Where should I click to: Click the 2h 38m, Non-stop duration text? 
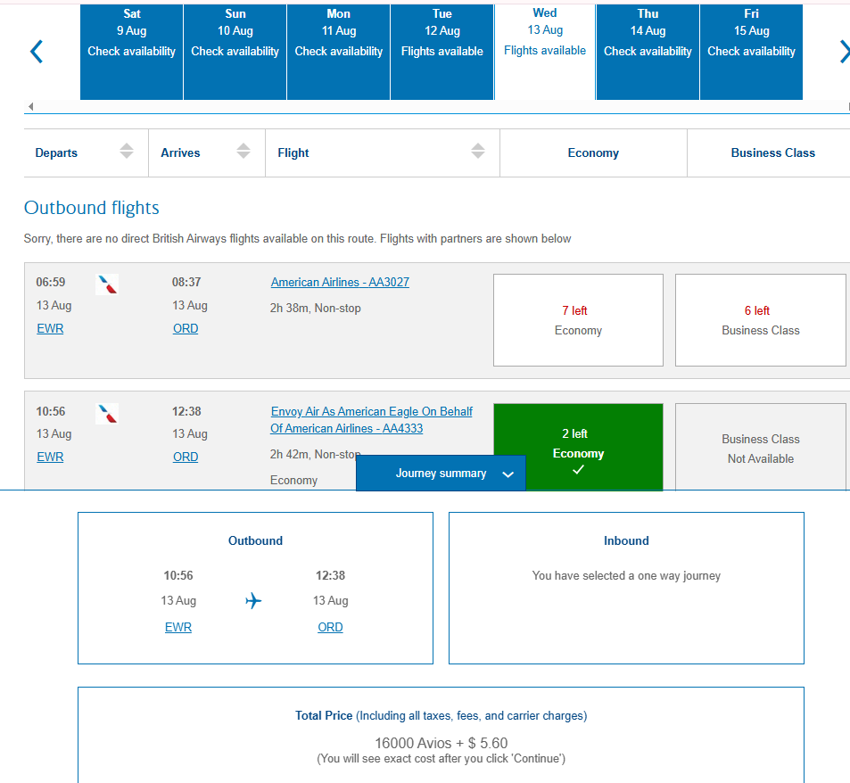316,309
